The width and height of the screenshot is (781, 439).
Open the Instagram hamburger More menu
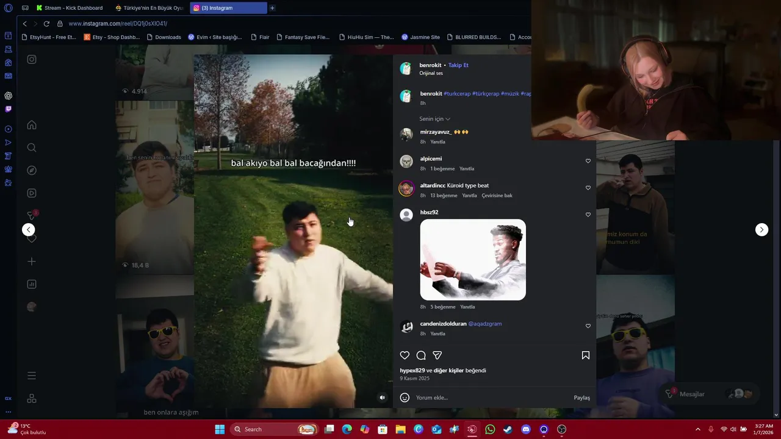point(32,376)
